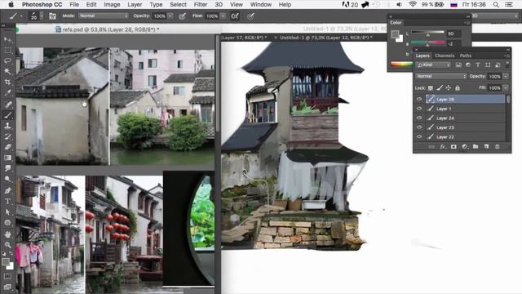The width and height of the screenshot is (522, 294).
Task: Select the Smudge tool
Action: coord(7,168)
